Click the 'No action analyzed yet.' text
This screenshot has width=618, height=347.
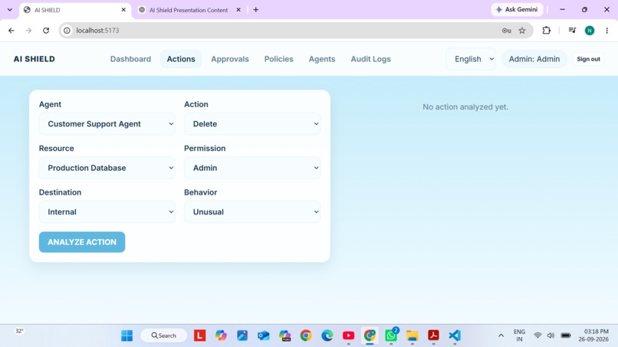[465, 107]
